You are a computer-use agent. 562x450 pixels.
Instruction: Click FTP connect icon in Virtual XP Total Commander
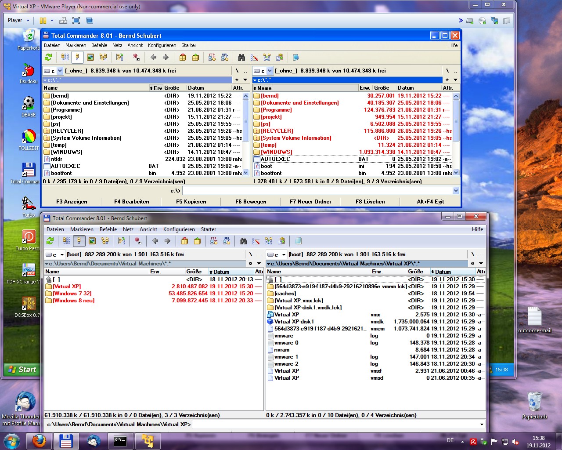(212, 57)
